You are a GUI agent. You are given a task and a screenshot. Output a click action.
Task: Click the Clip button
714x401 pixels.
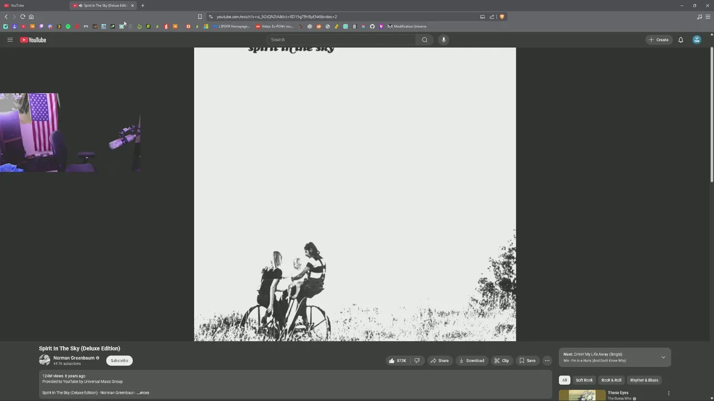501,360
